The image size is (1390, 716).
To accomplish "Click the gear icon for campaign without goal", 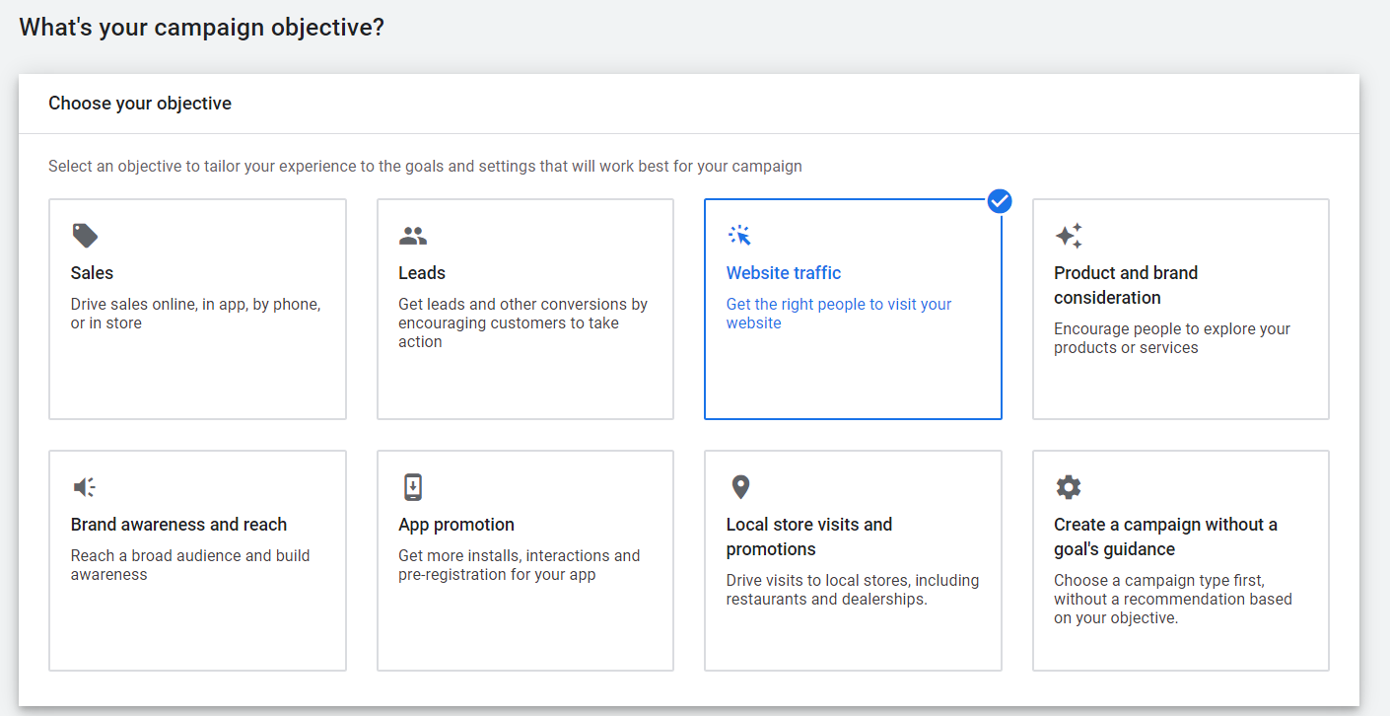I will 1069,487.
